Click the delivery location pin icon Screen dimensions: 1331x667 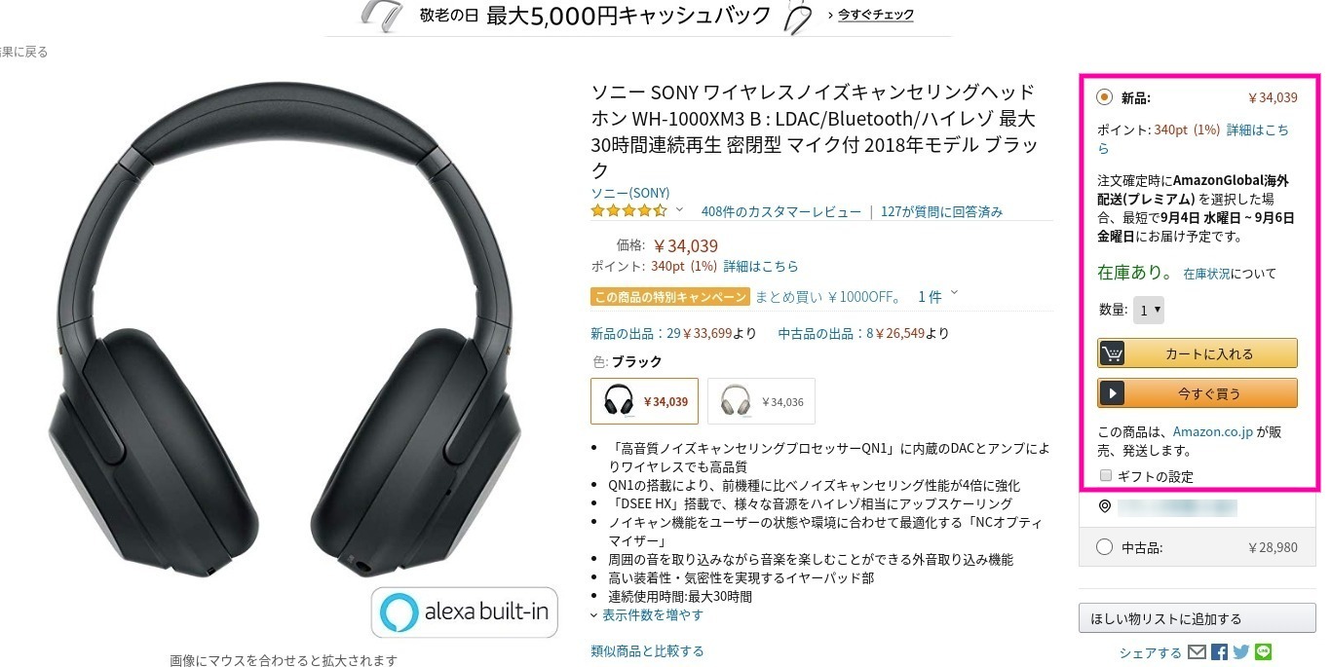1105,506
